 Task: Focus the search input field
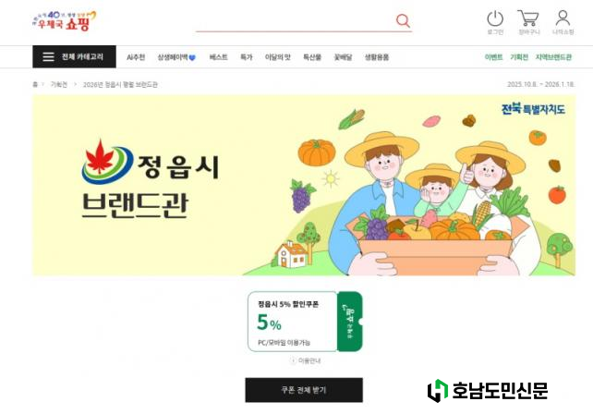pyautogui.click(x=295, y=21)
